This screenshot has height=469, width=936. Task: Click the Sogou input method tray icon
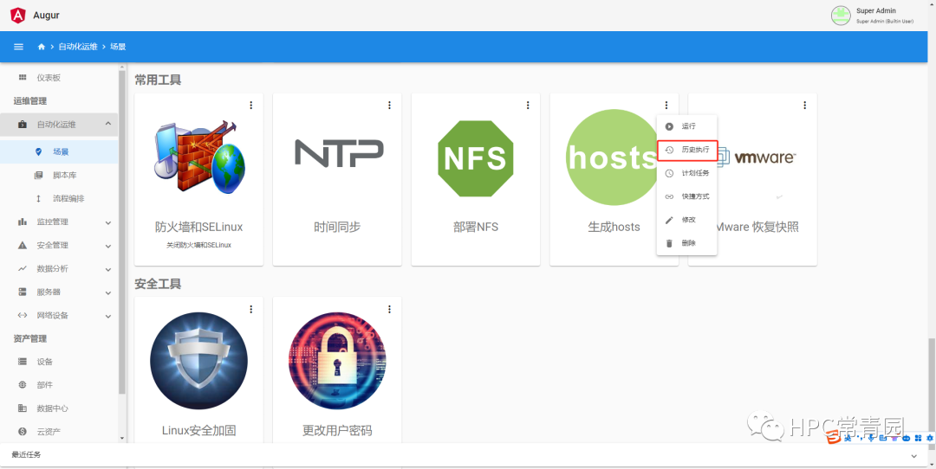(x=834, y=439)
